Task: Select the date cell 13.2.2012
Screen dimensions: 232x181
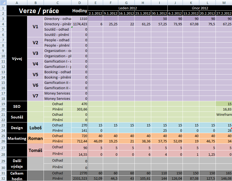Action: [x=191, y=13]
